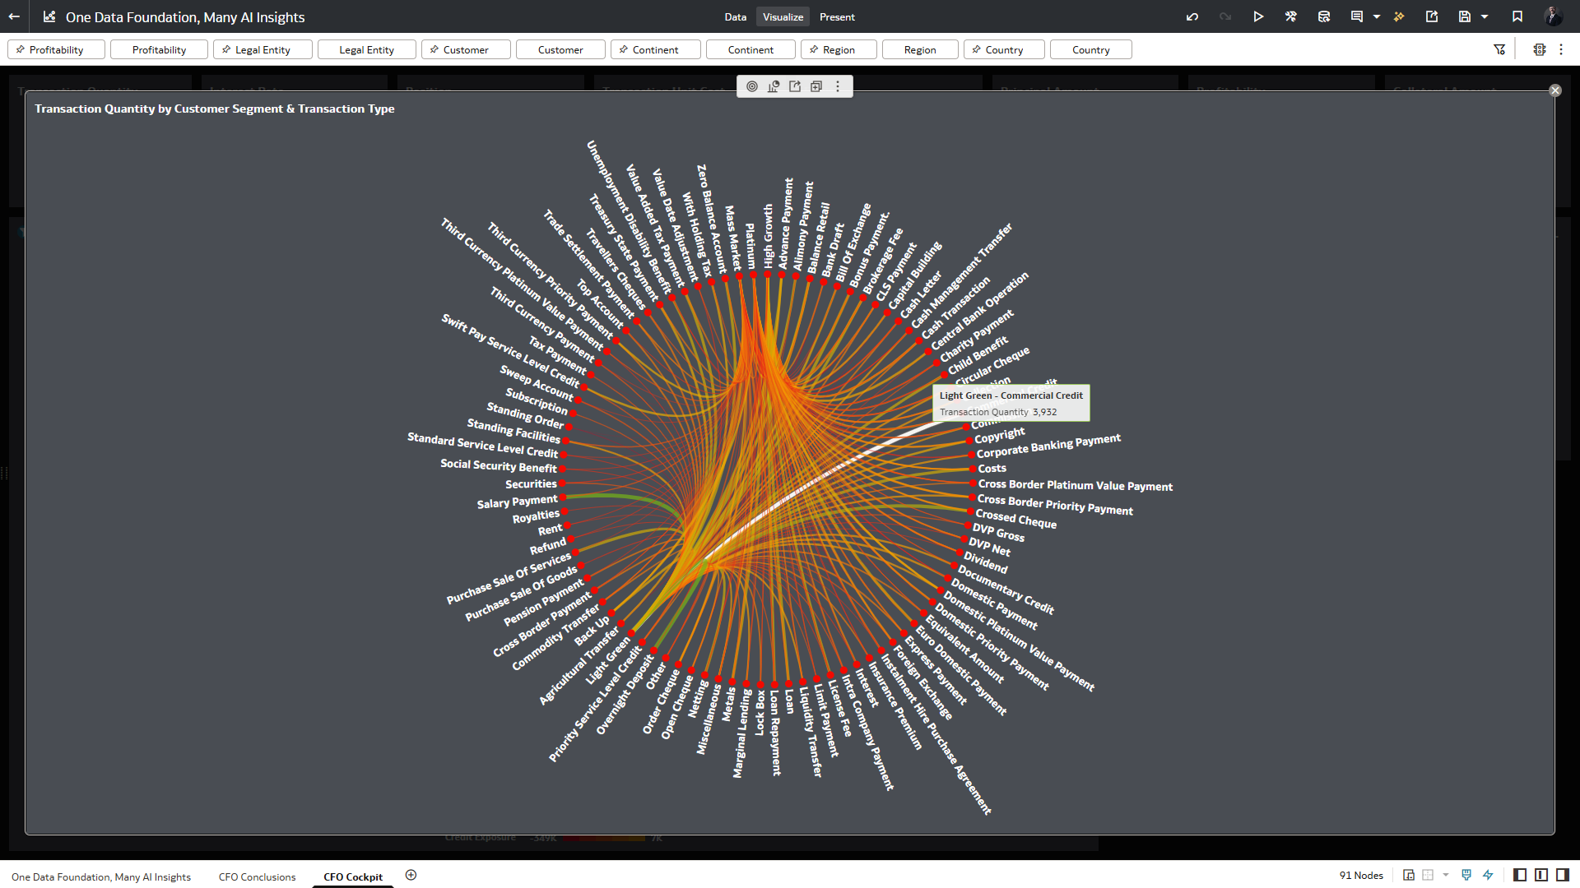Click the refresh data database icon
The image size is (1580, 888).
point(1324,16)
